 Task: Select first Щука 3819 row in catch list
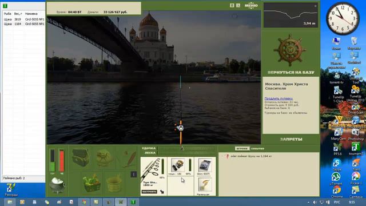(24, 19)
